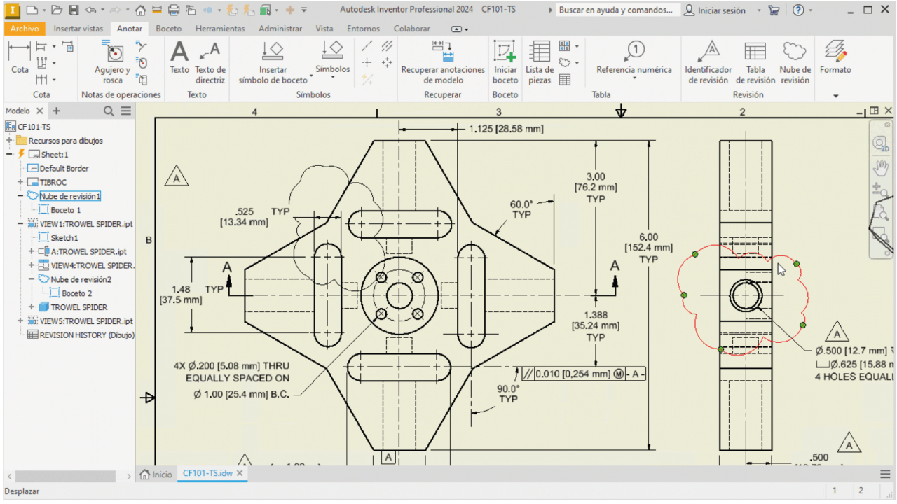Click the Identificador de revisión tool

point(708,62)
